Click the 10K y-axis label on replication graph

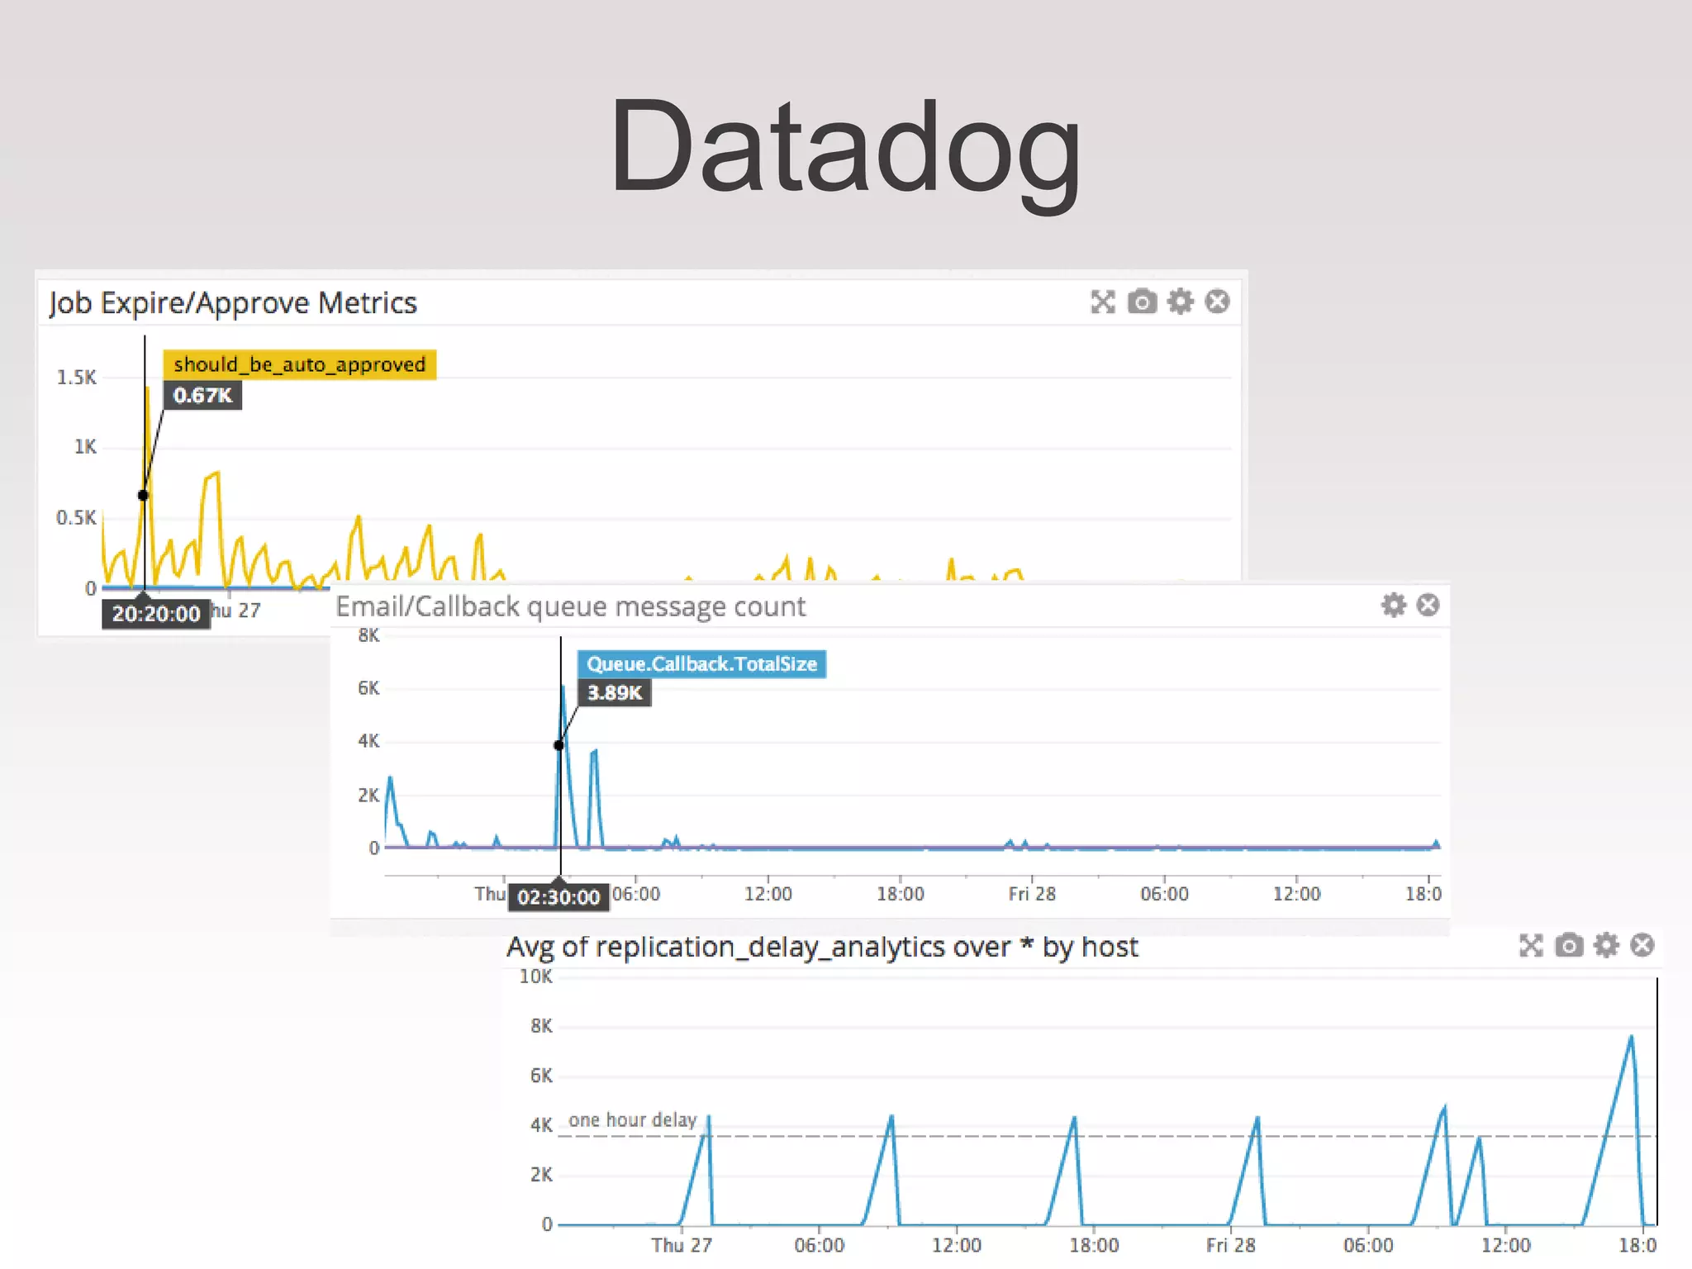point(535,977)
